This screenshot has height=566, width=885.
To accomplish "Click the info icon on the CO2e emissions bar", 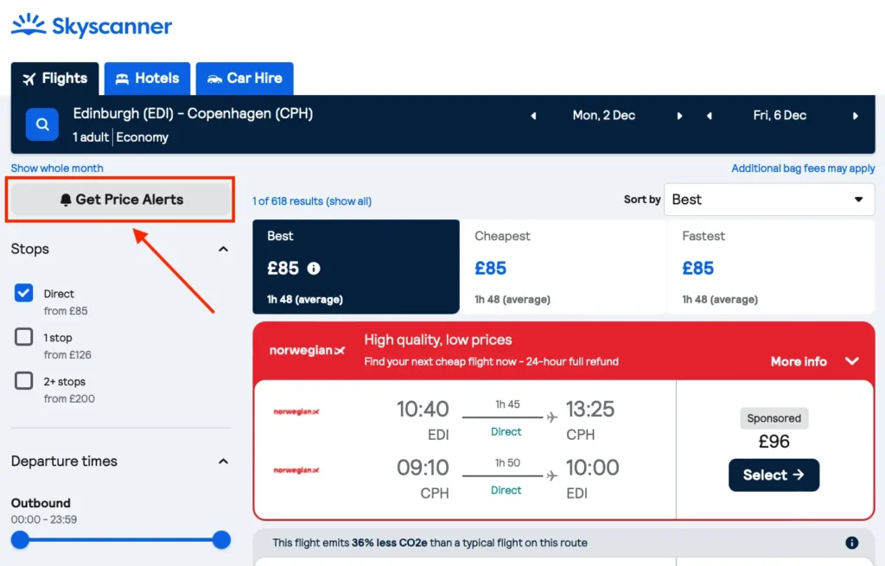I will [x=851, y=542].
